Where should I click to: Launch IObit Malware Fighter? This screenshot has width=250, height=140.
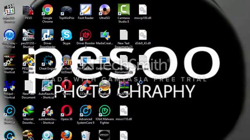pyautogui.click(x=105, y=111)
